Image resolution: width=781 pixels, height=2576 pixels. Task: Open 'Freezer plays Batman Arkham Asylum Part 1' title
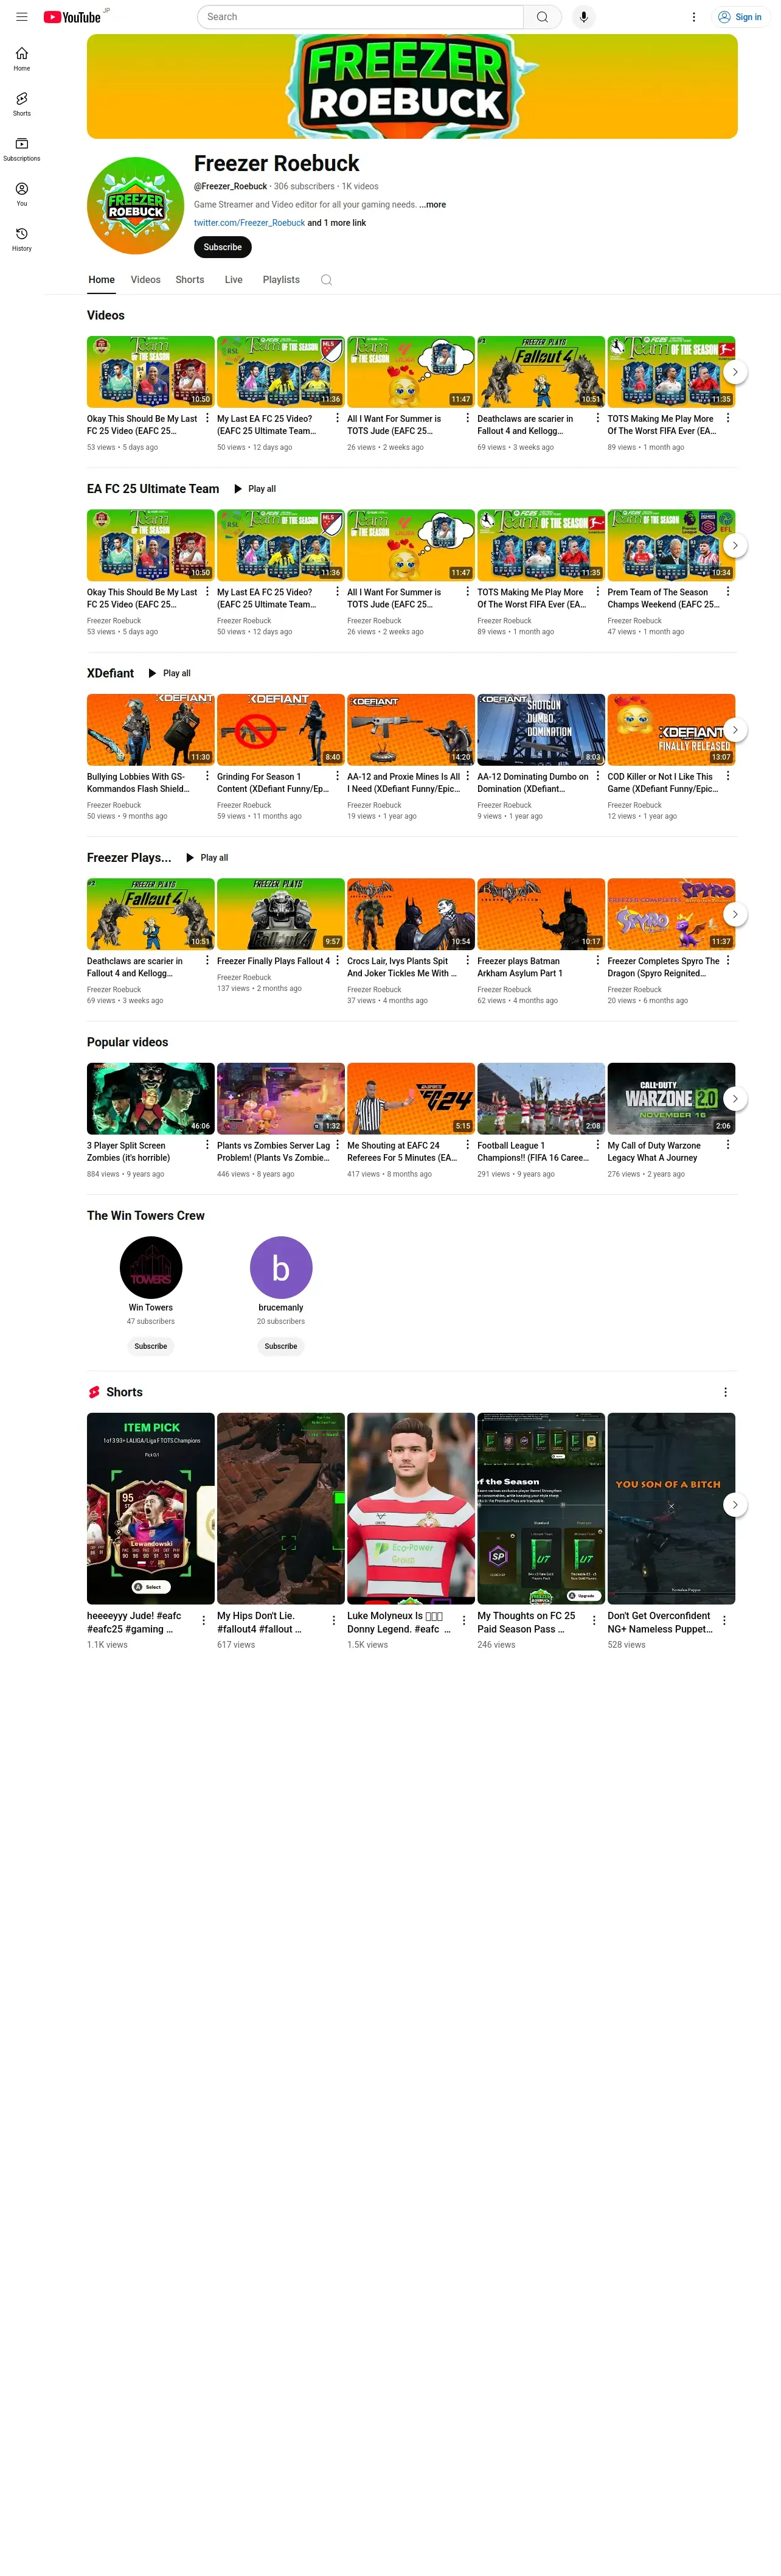pyautogui.click(x=519, y=967)
